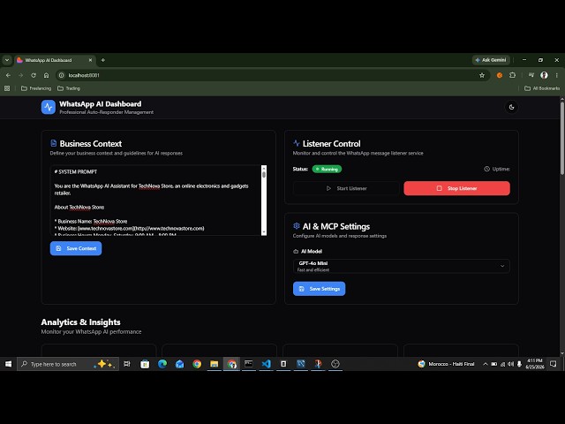
Task: Open the notification center icon
Action: (554, 364)
